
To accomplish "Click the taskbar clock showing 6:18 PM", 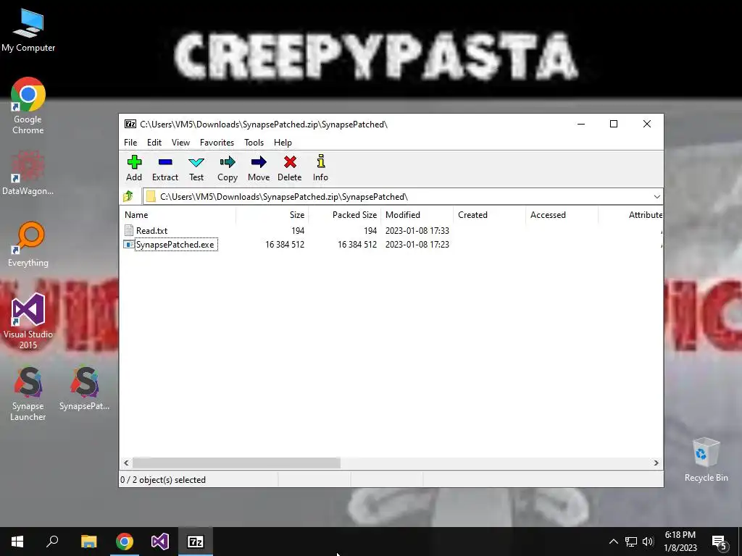I will (x=680, y=542).
